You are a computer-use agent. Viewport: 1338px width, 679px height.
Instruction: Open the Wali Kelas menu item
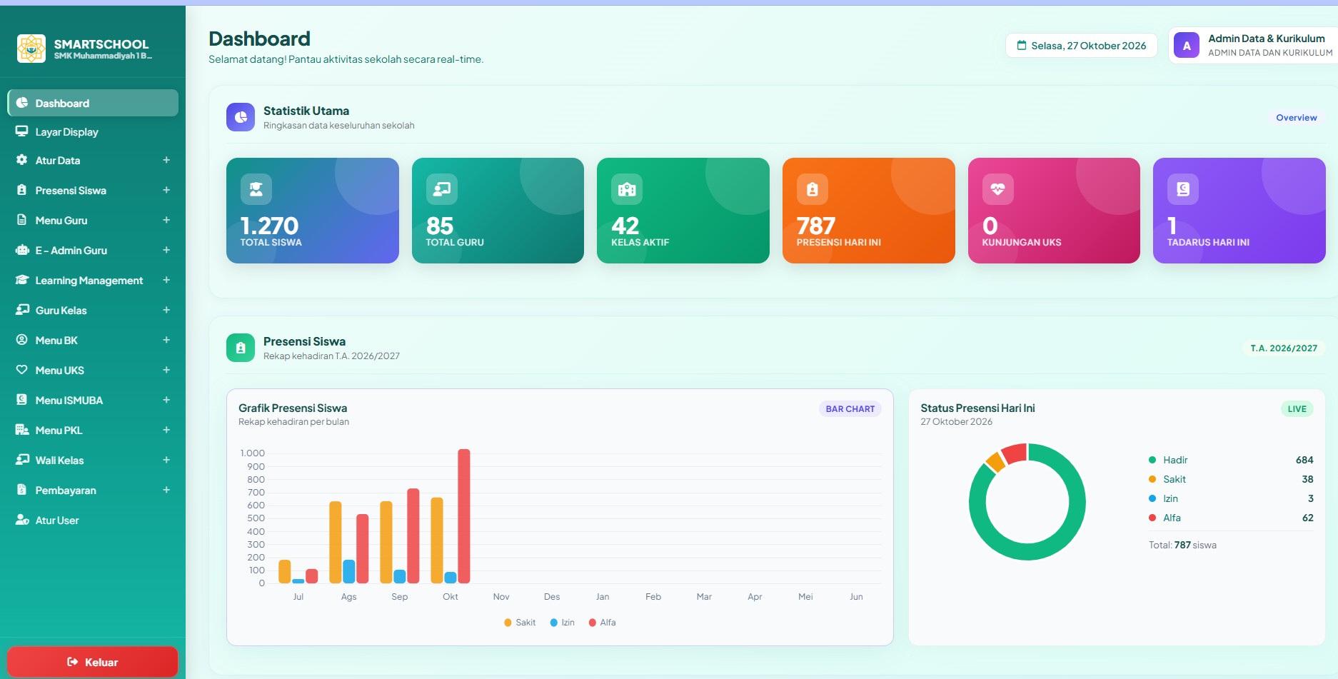[93, 460]
